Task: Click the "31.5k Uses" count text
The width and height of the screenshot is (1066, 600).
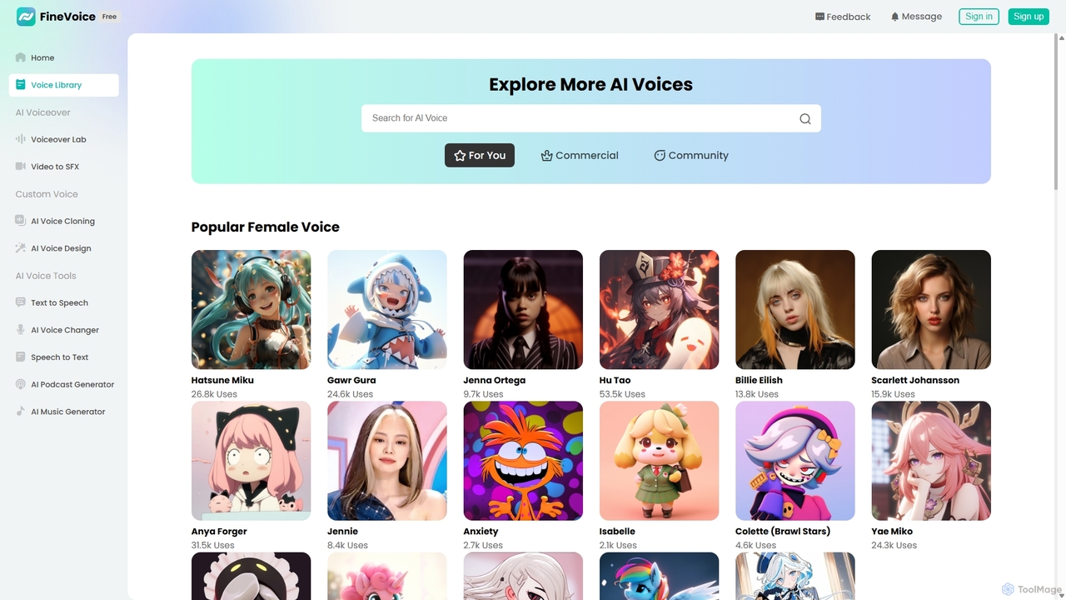Action: pyautogui.click(x=213, y=545)
